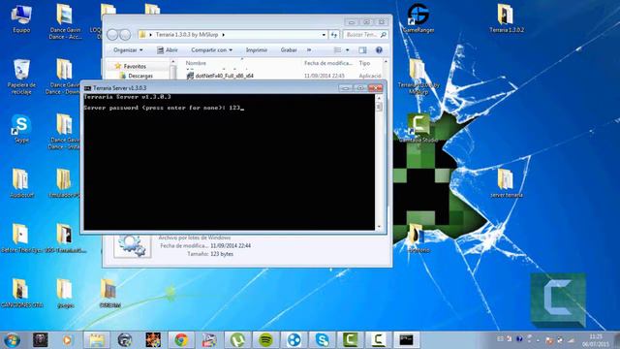620x349 pixels.
Task: Click the Grabar toolbar button
Action: (x=289, y=50)
